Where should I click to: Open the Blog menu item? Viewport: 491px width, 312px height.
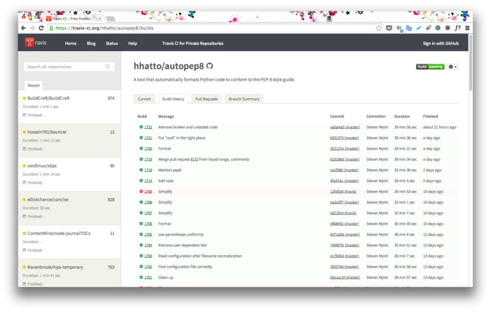point(91,44)
